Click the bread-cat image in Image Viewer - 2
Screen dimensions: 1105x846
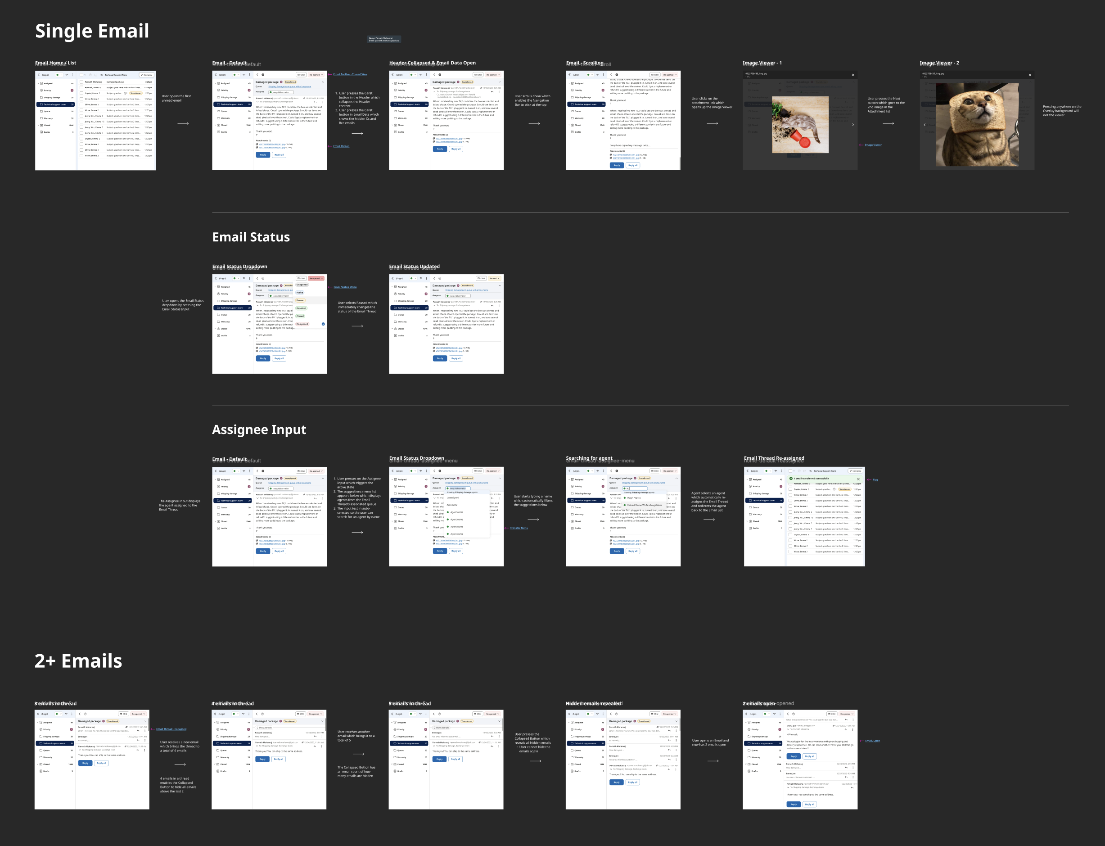977,125
